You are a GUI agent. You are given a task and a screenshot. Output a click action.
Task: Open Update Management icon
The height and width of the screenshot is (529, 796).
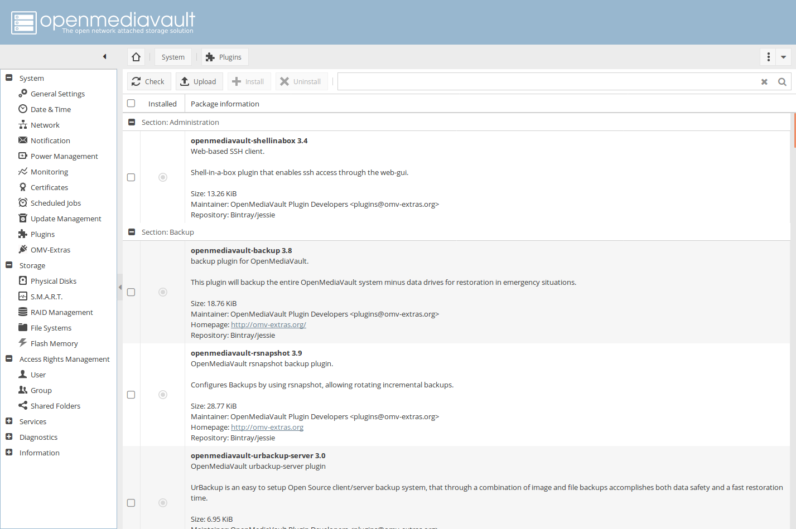23,218
